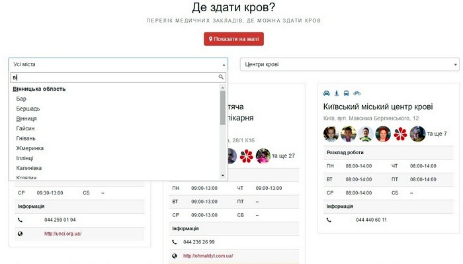Click fourth donor avatar with red-haired woman
This screenshot has height=264, width=463.
click(383, 134)
